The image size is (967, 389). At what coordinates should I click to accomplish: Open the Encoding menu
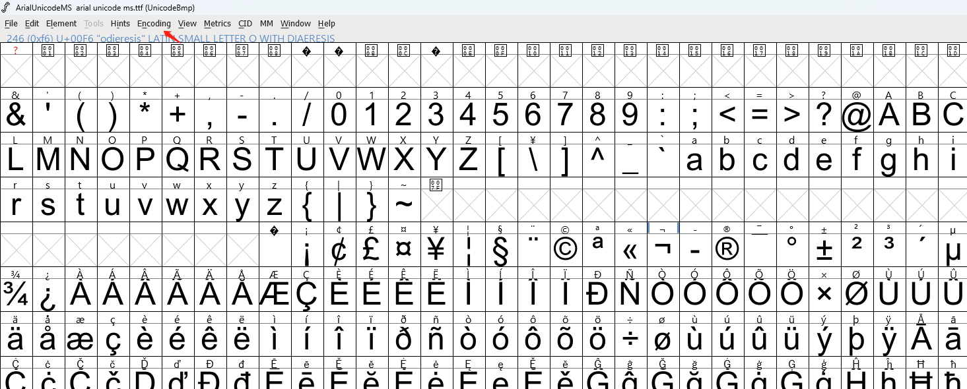point(154,24)
